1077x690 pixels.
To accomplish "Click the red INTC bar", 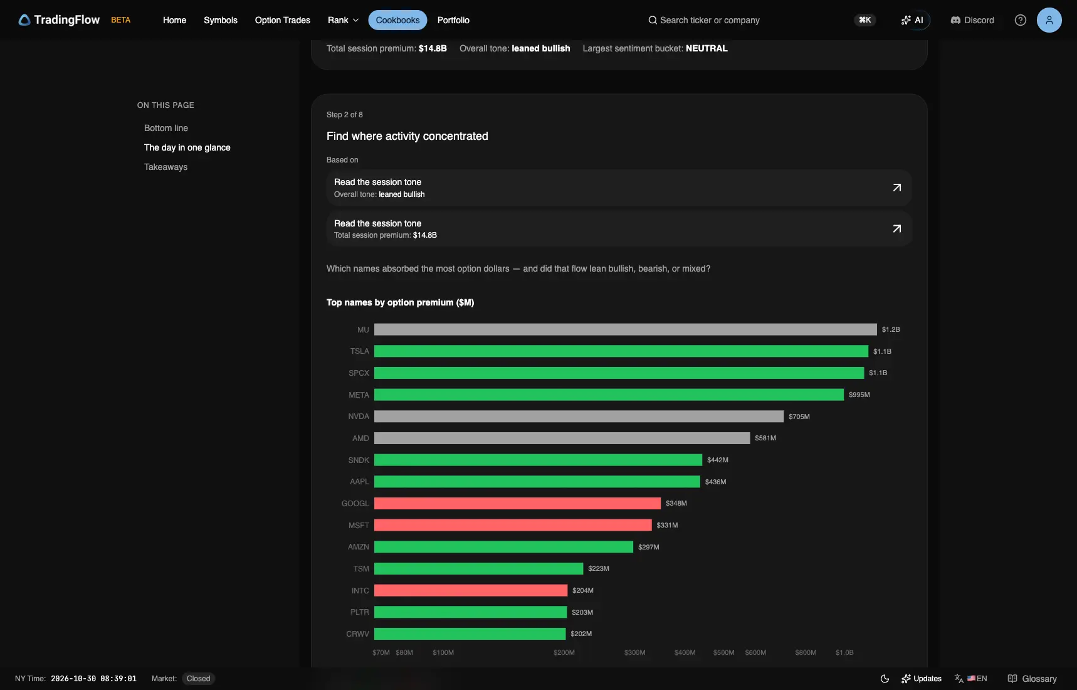I will [x=471, y=590].
